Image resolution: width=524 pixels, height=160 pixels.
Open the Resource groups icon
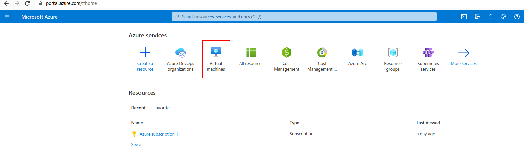point(393,52)
